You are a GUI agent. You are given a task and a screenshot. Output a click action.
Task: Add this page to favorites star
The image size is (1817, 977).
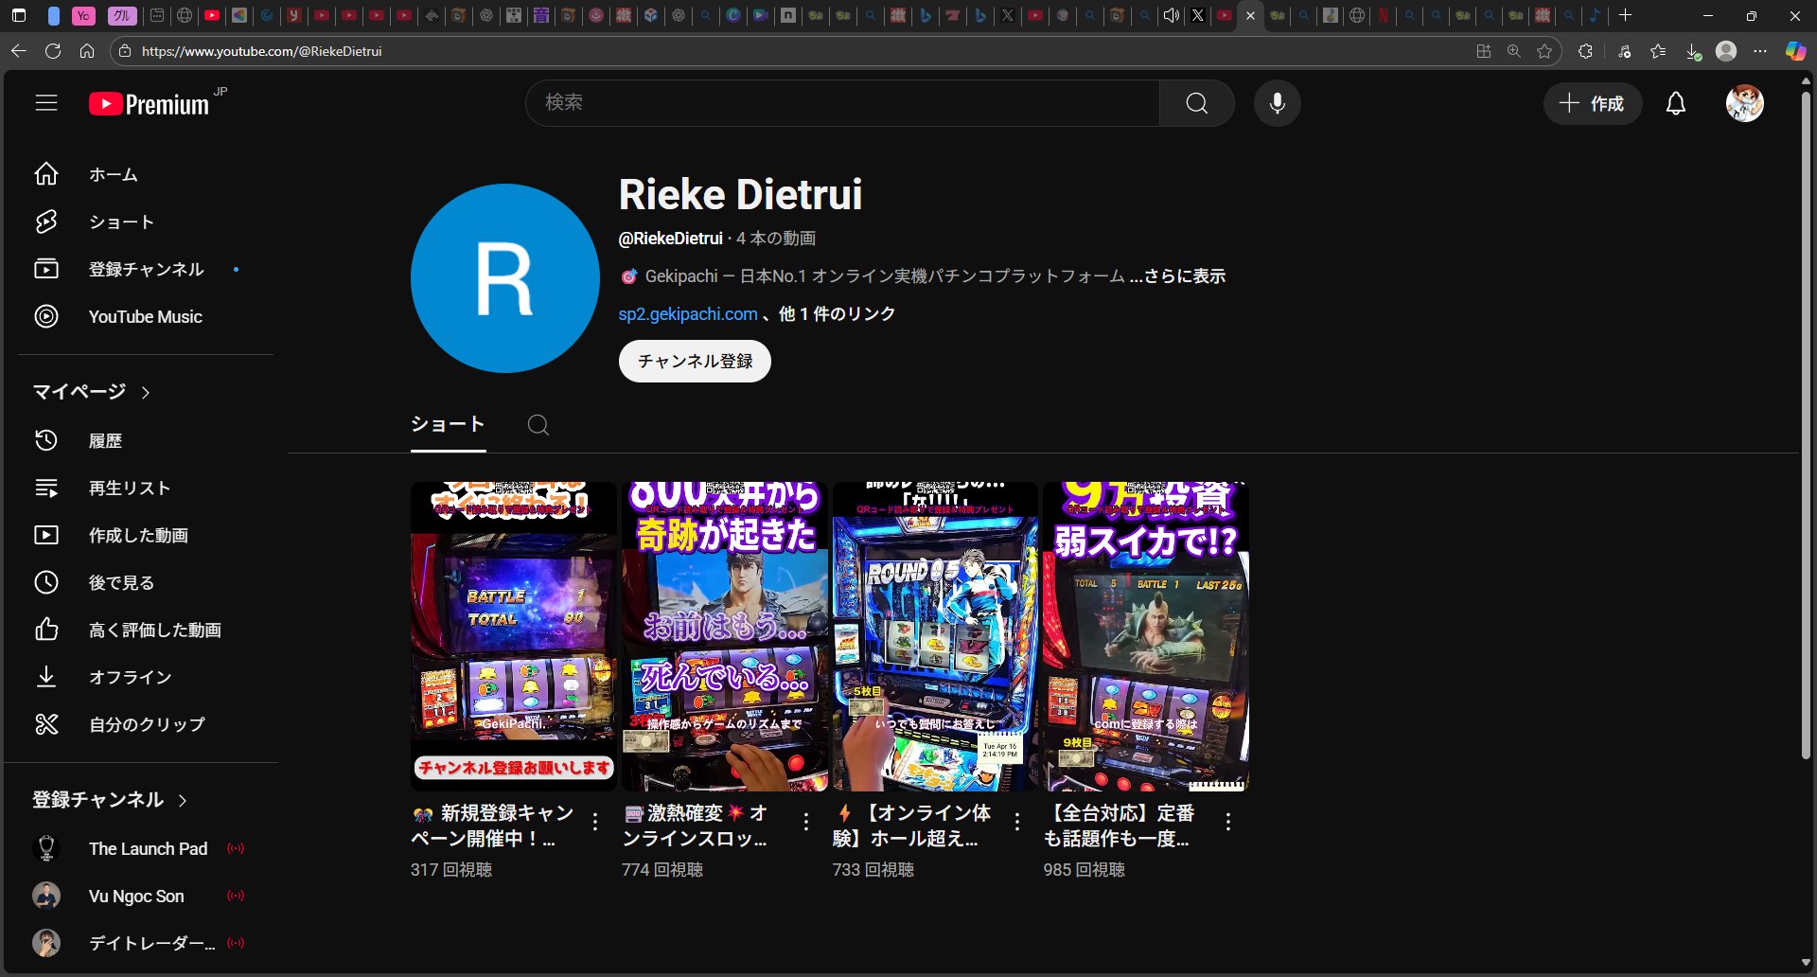(x=1544, y=51)
